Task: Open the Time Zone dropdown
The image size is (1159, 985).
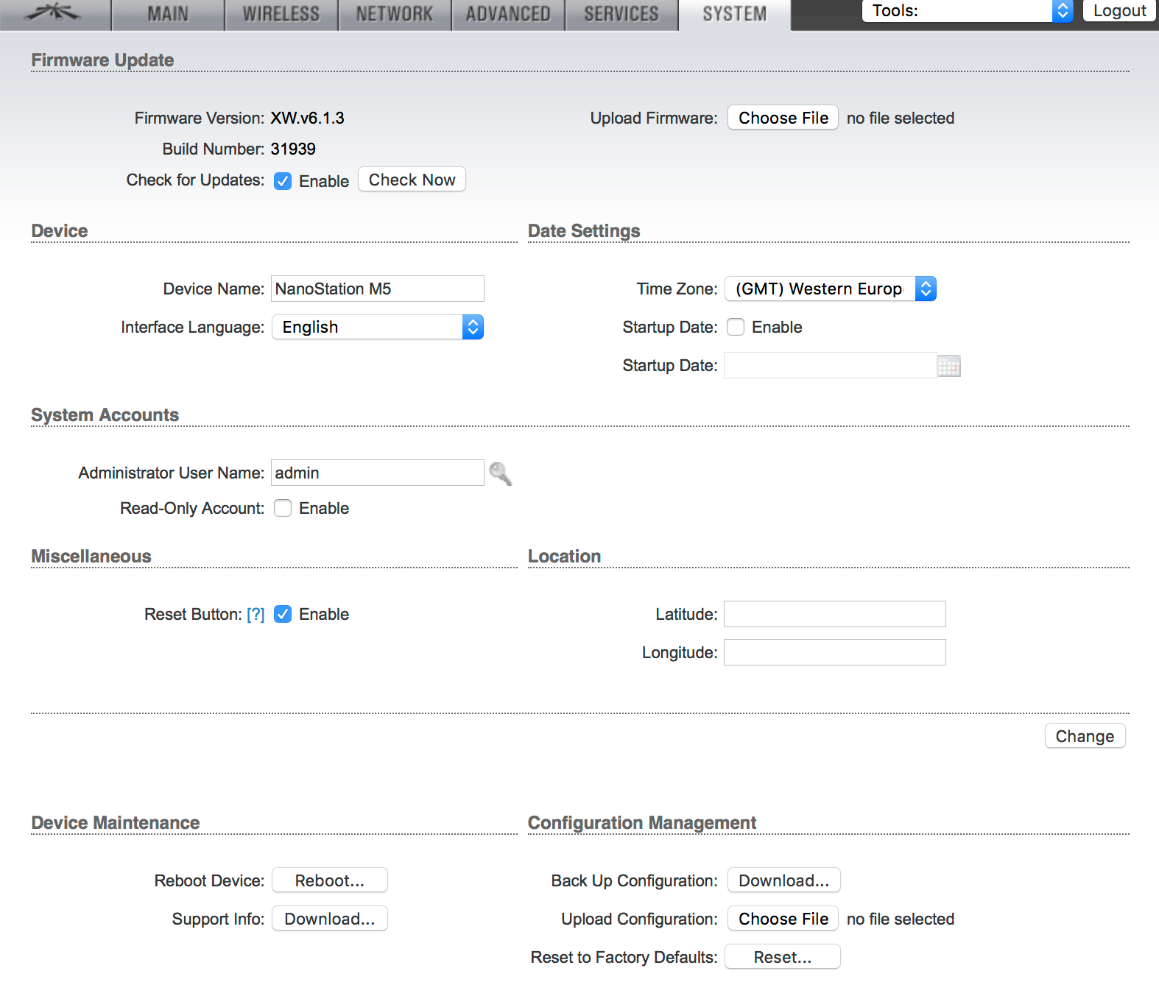Action: pos(831,289)
